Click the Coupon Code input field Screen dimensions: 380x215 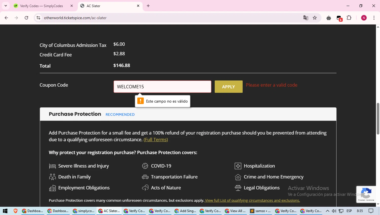(162, 87)
